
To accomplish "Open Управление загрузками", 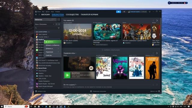I will pos(98,91).
